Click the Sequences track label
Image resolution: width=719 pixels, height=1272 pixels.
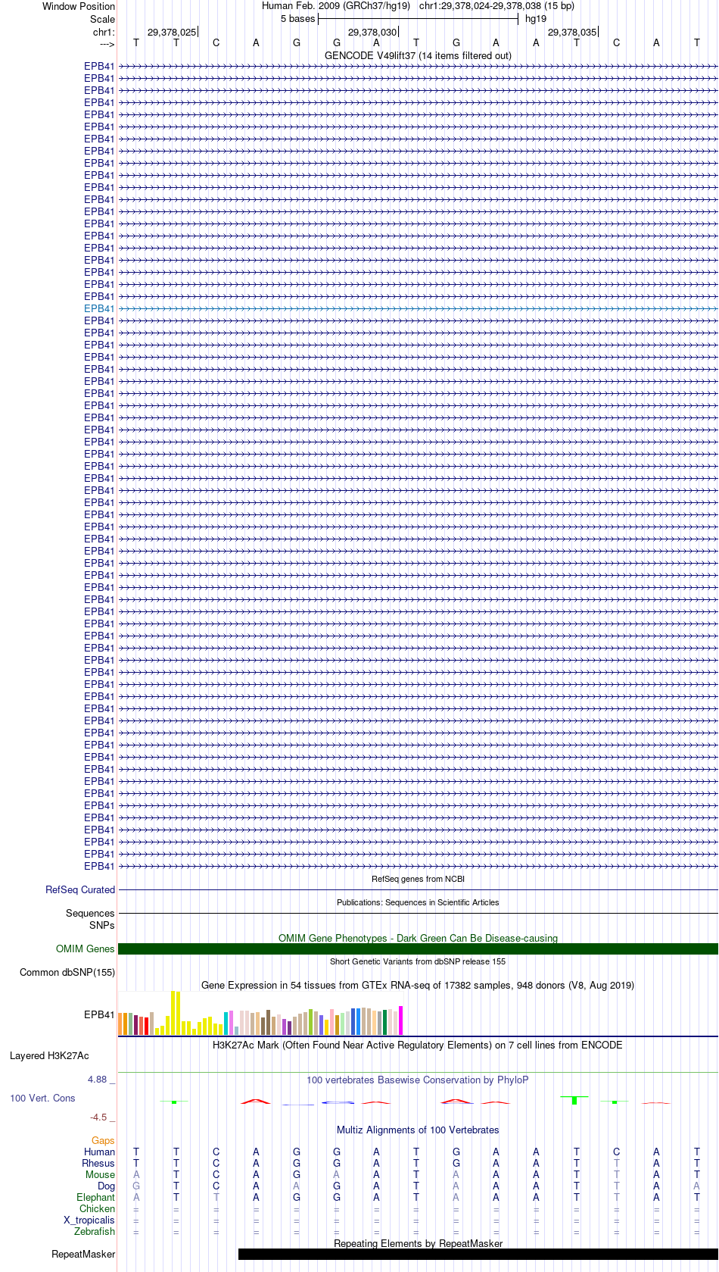pyautogui.click(x=90, y=913)
